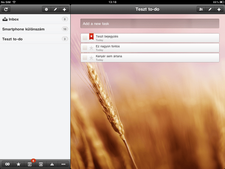
Task: Add a new list with sidebar plus
Action: (x=64, y=10)
